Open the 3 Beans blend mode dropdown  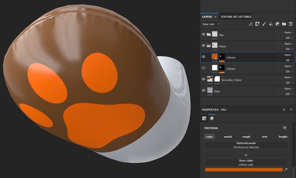tap(289, 55)
